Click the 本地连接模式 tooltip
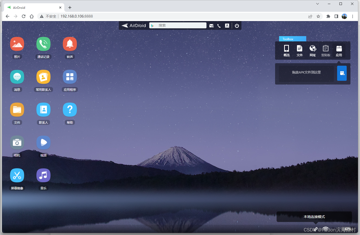Viewport: 360px width, 235px height. 314,217
